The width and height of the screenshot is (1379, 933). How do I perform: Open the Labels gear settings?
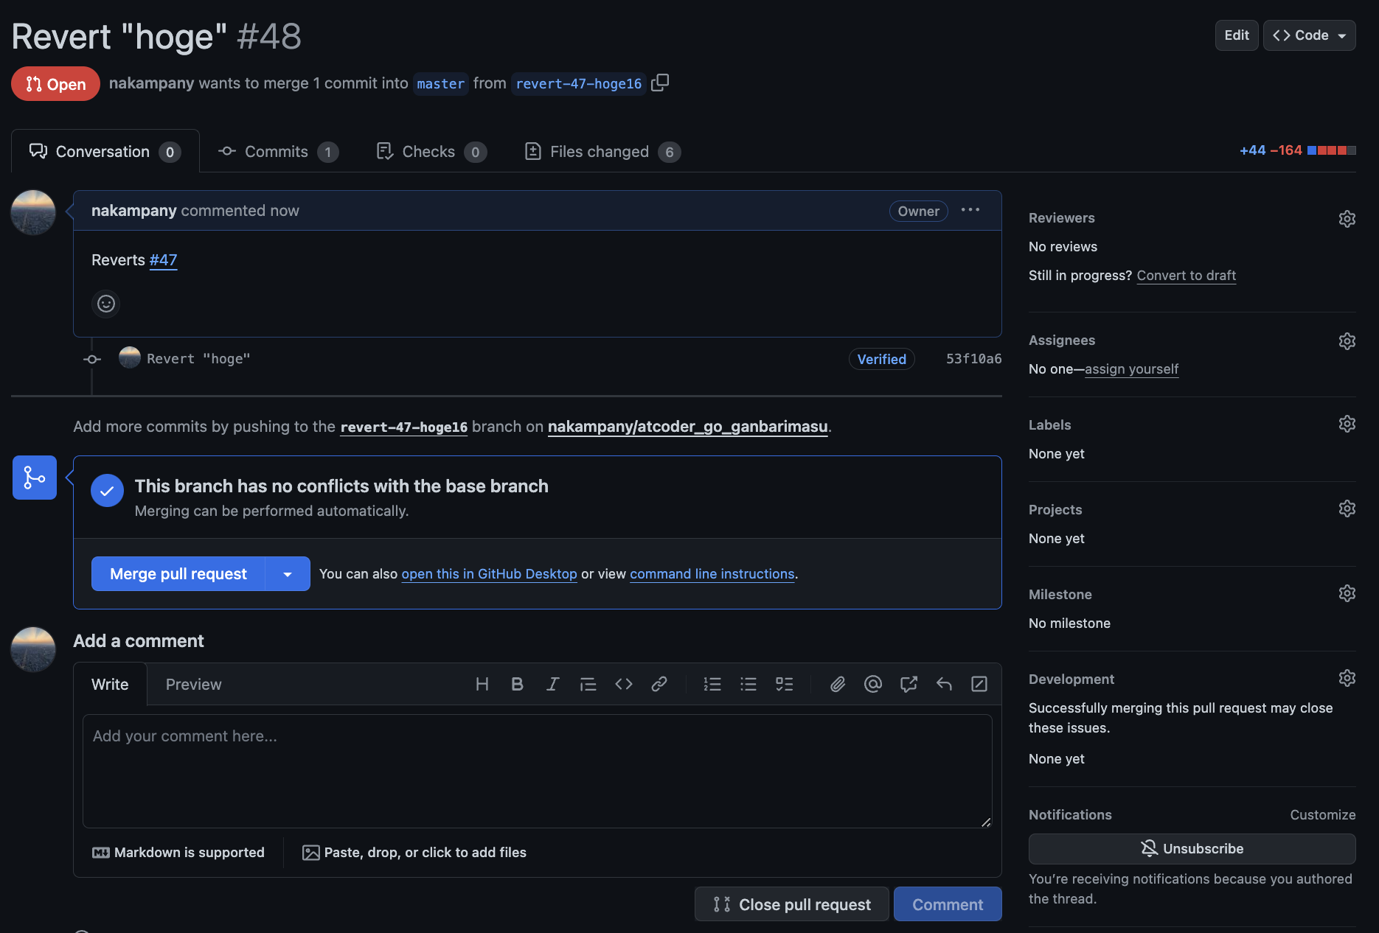(1347, 424)
